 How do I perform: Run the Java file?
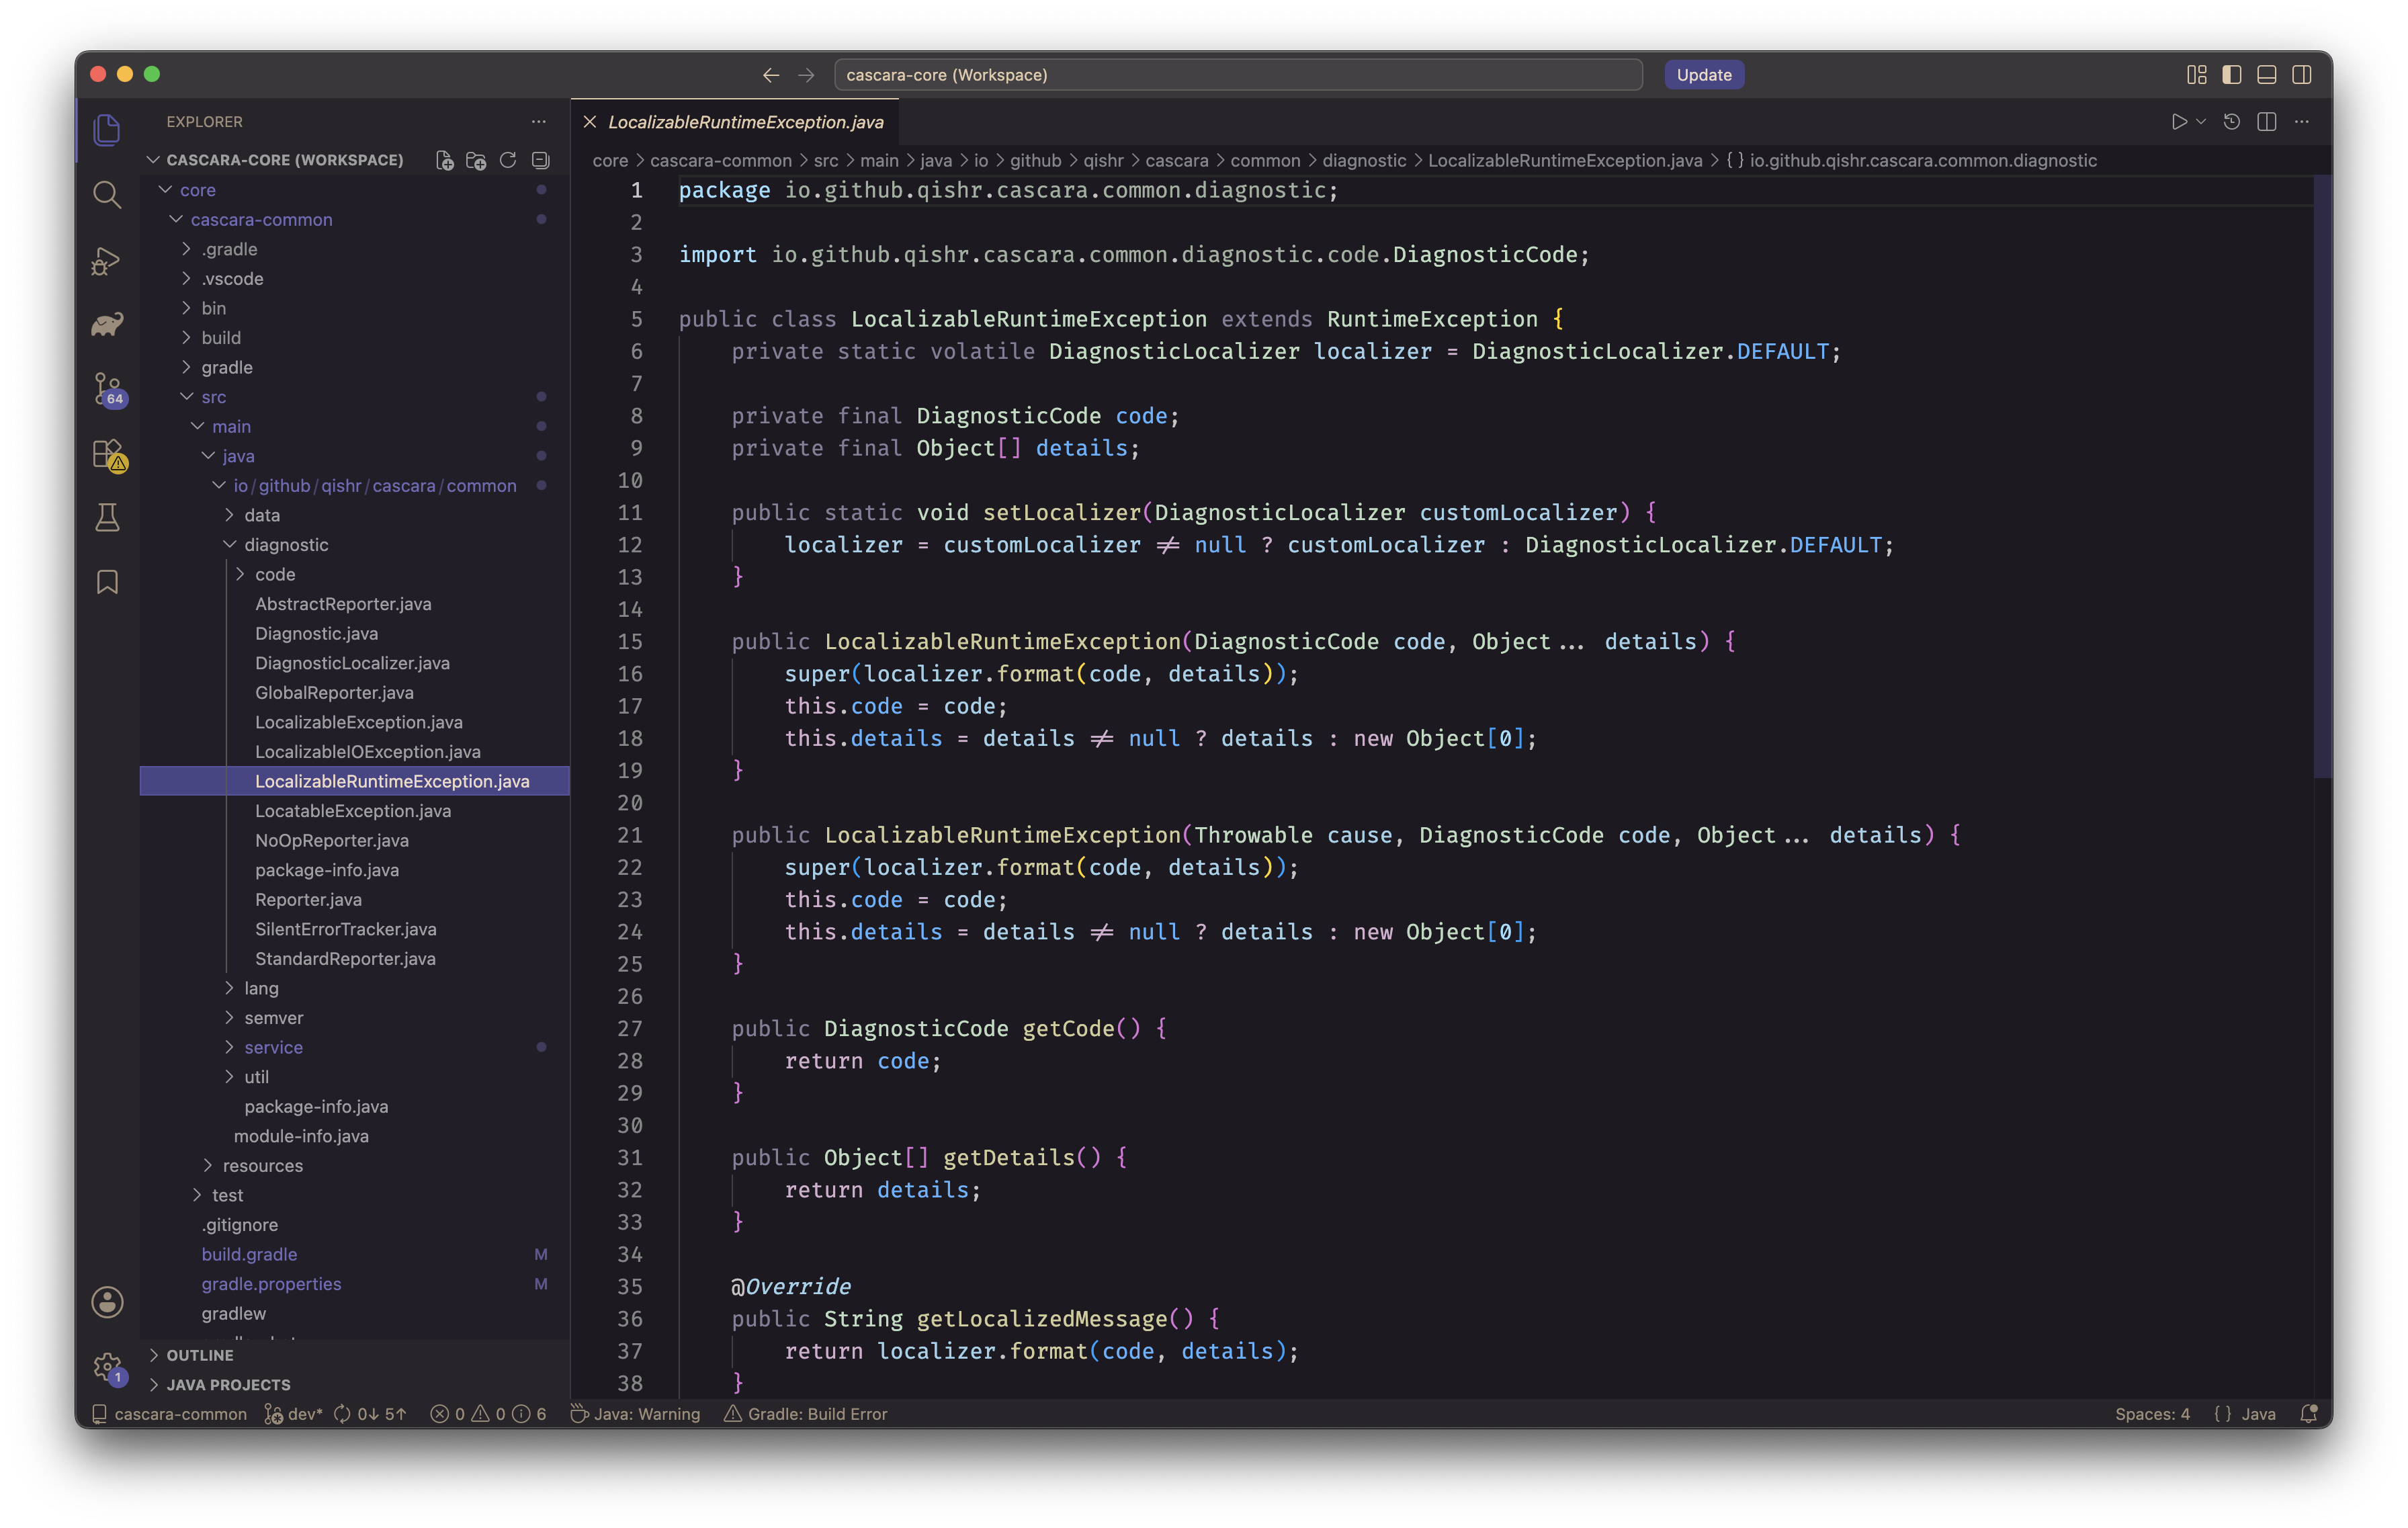click(x=2179, y=121)
